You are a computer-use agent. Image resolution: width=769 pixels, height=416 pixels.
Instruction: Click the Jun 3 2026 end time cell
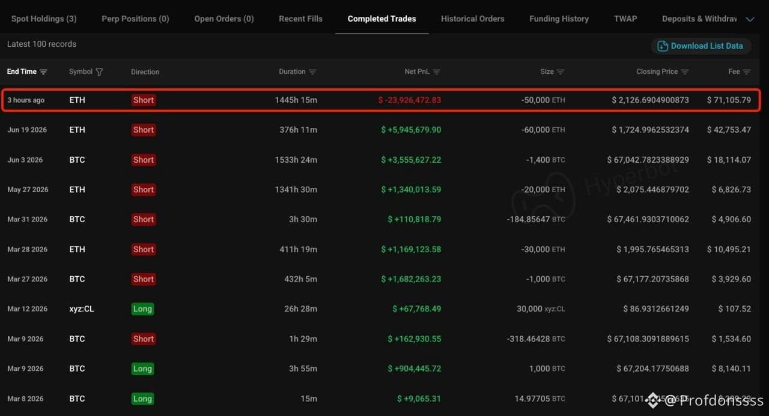point(25,160)
